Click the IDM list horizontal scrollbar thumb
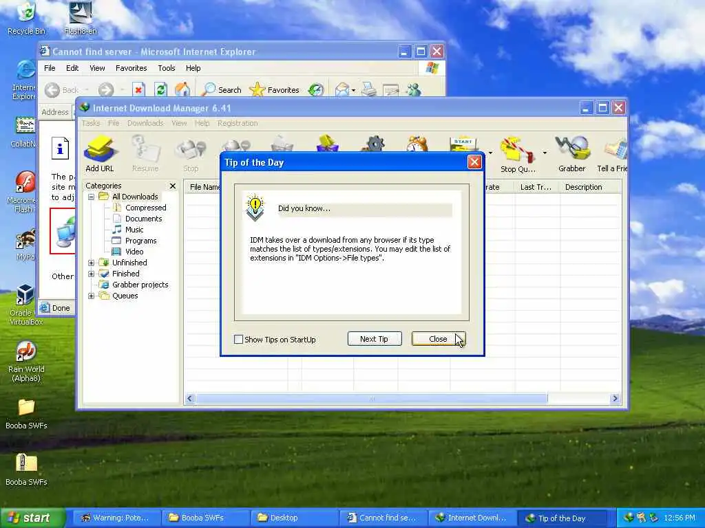This screenshot has height=528, width=705. coord(371,399)
